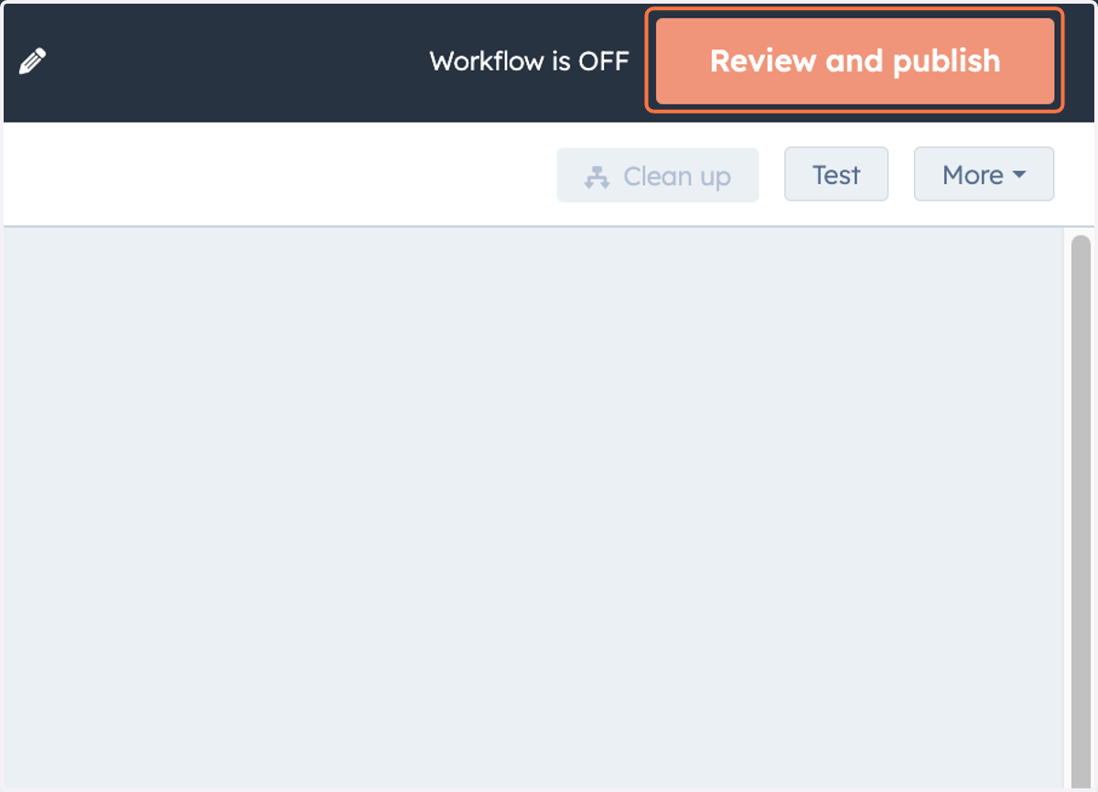
Task: Click the Test button
Action: pos(836,174)
